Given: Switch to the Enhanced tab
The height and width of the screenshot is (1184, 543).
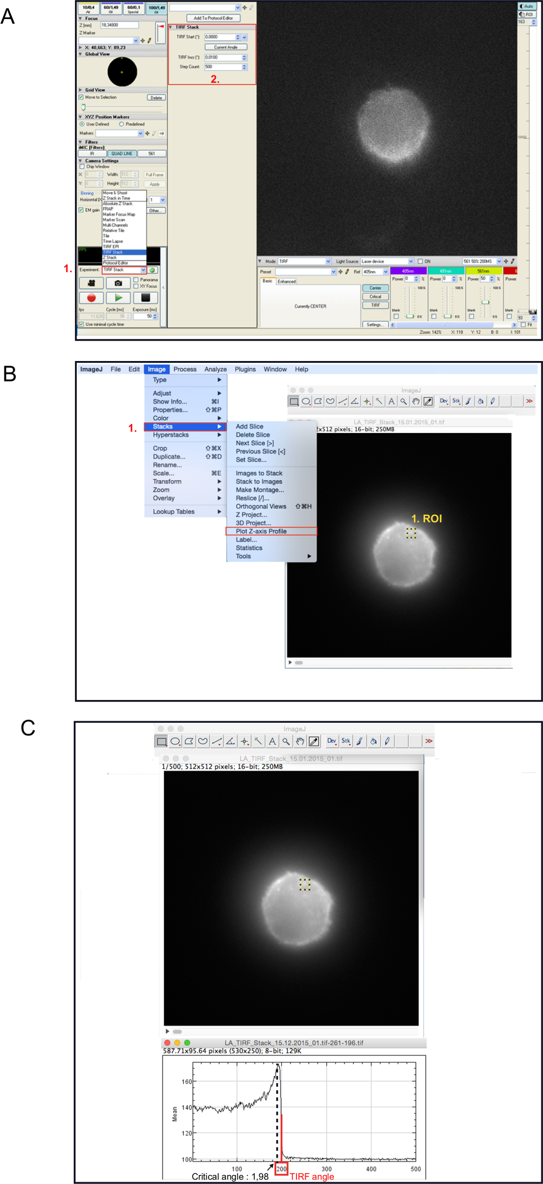Looking at the screenshot, I should tap(286, 281).
